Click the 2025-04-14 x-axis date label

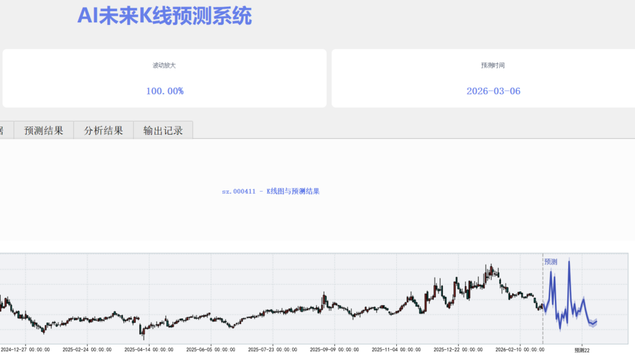pos(149,350)
